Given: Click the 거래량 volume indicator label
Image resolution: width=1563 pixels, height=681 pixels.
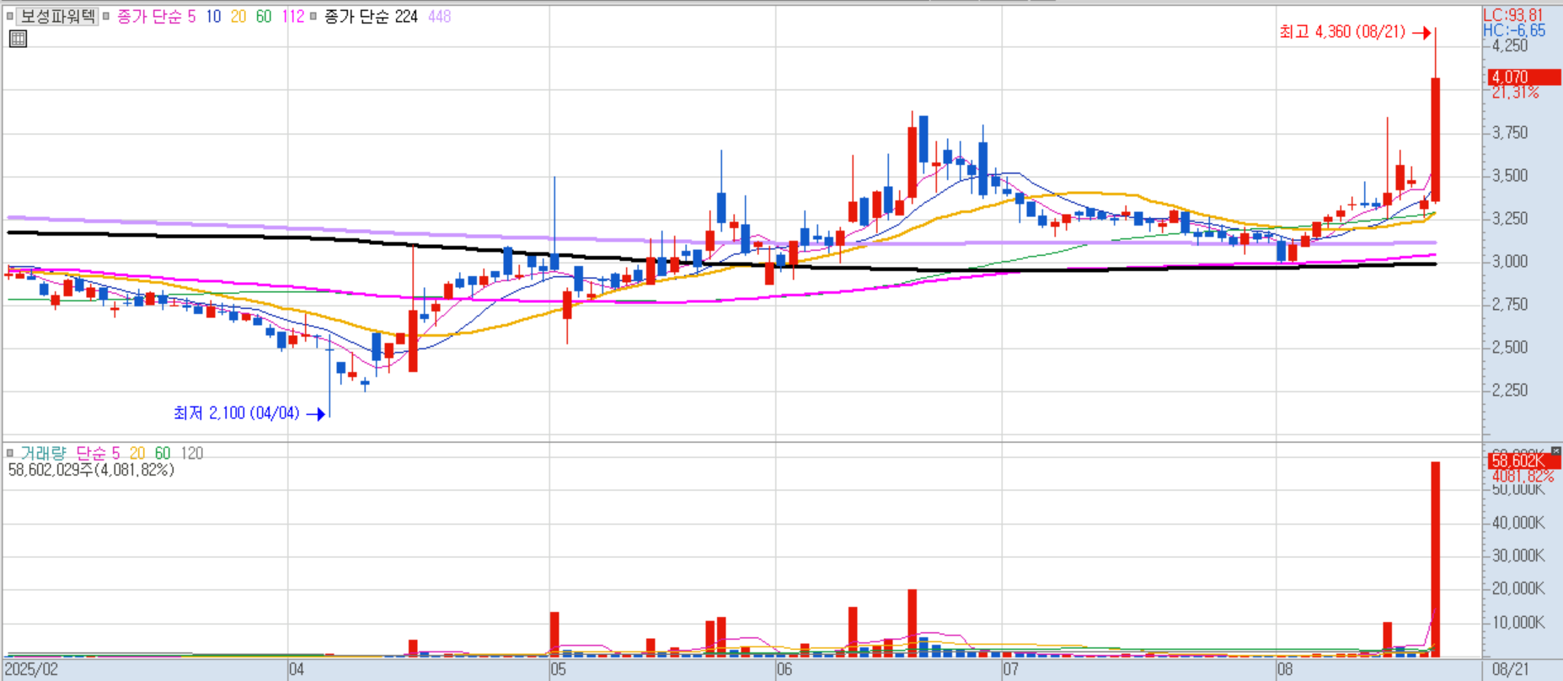Looking at the screenshot, I should coord(43,453).
